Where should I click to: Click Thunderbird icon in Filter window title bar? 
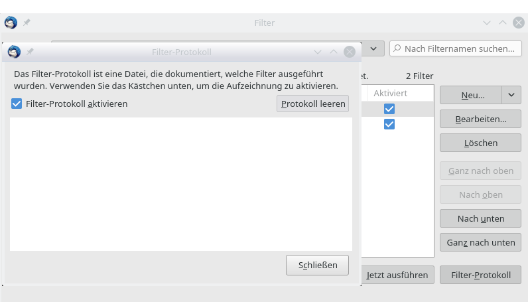[11, 23]
